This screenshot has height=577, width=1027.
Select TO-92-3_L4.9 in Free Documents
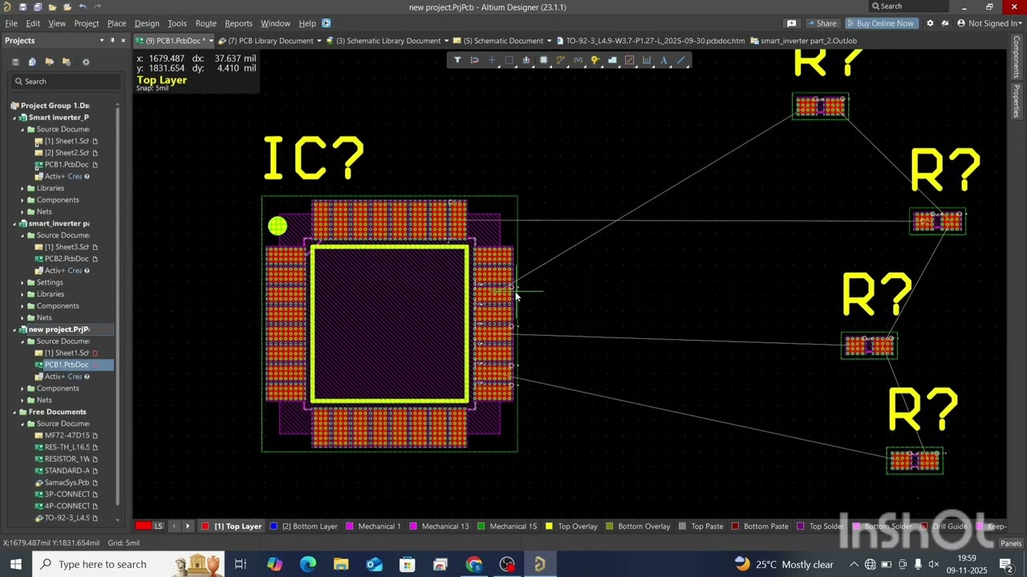67,518
